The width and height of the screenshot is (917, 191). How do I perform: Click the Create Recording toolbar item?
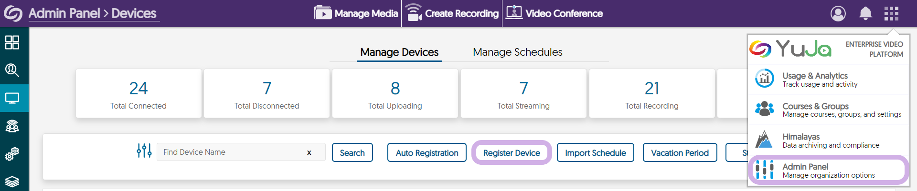click(x=452, y=13)
